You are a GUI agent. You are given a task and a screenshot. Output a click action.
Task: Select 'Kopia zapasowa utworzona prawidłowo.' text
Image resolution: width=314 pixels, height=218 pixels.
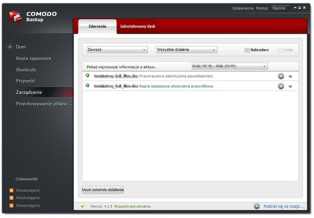[x=177, y=86]
